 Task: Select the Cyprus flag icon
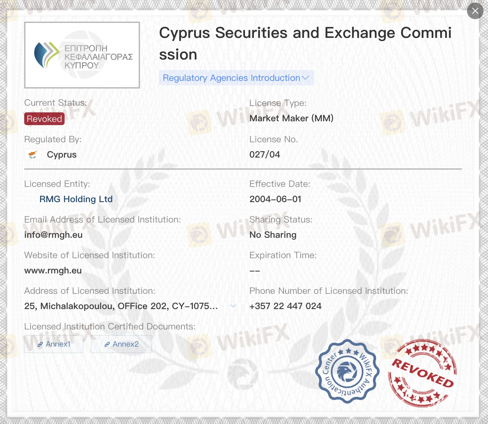point(33,154)
